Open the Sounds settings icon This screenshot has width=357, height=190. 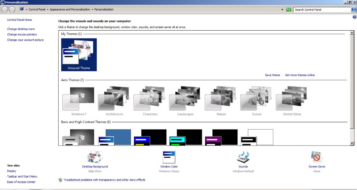coord(243,157)
